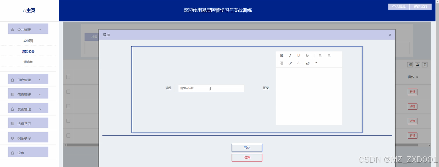Image resolution: width=439 pixels, height=167 pixels.
Task: Tick the select-all checkbox in table header
Action: tap(68, 77)
